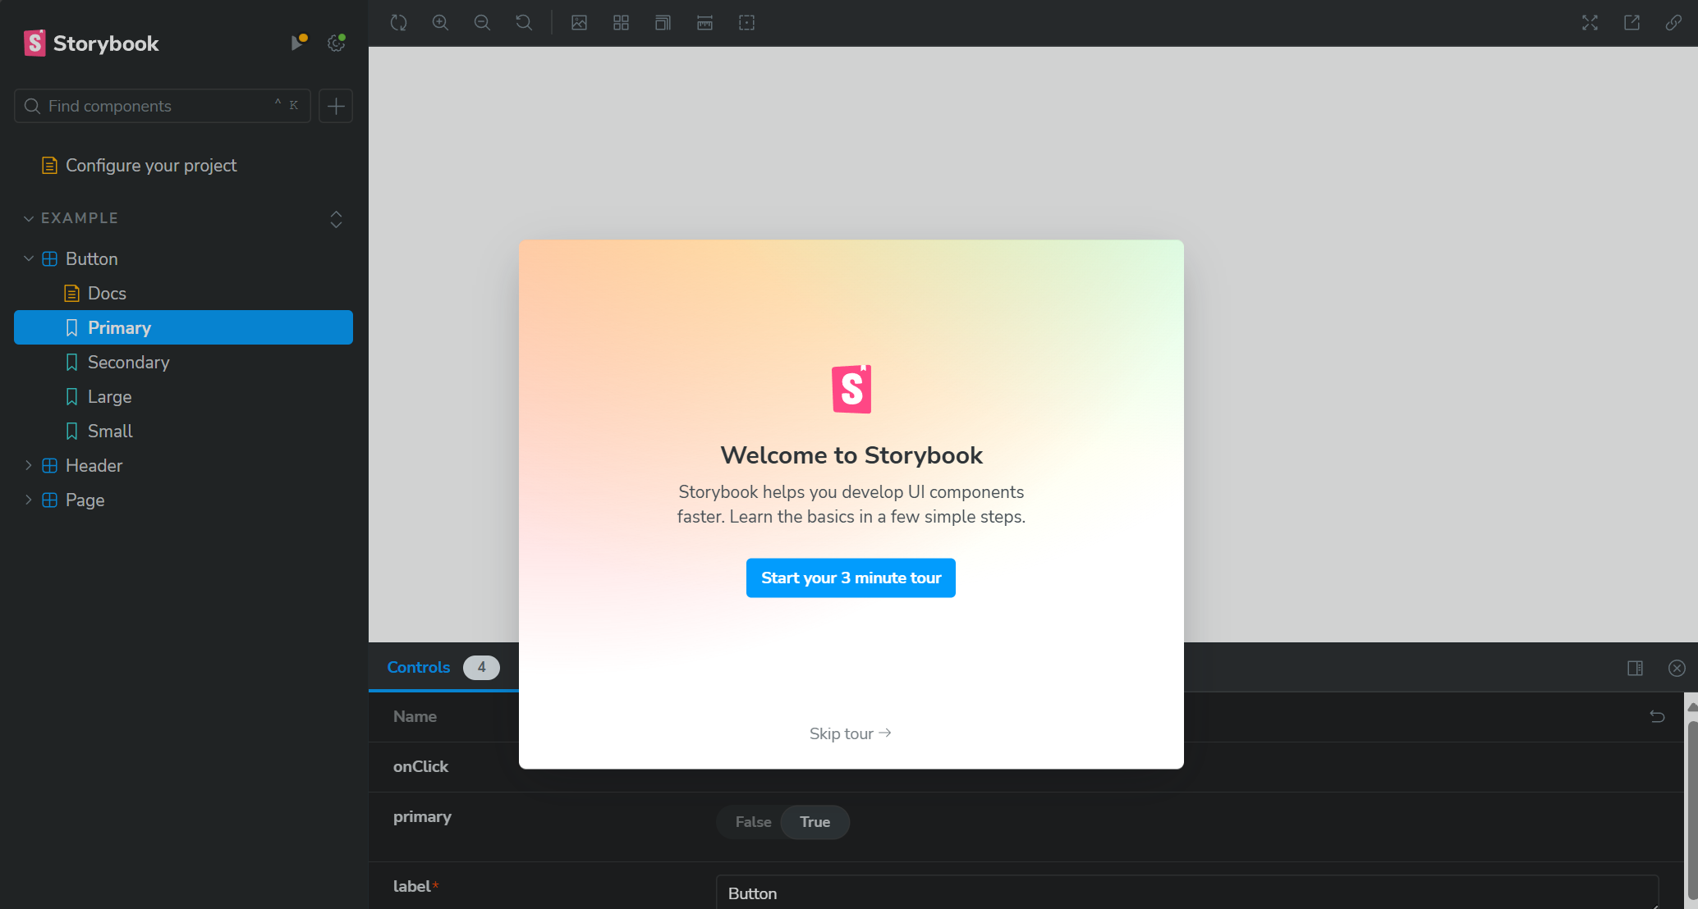
Task: Close the addons panel
Action: 1677,668
